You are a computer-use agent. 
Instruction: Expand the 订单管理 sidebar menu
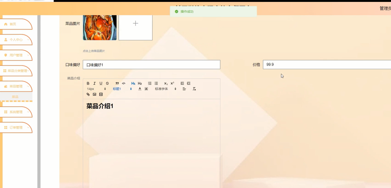[x=16, y=127]
